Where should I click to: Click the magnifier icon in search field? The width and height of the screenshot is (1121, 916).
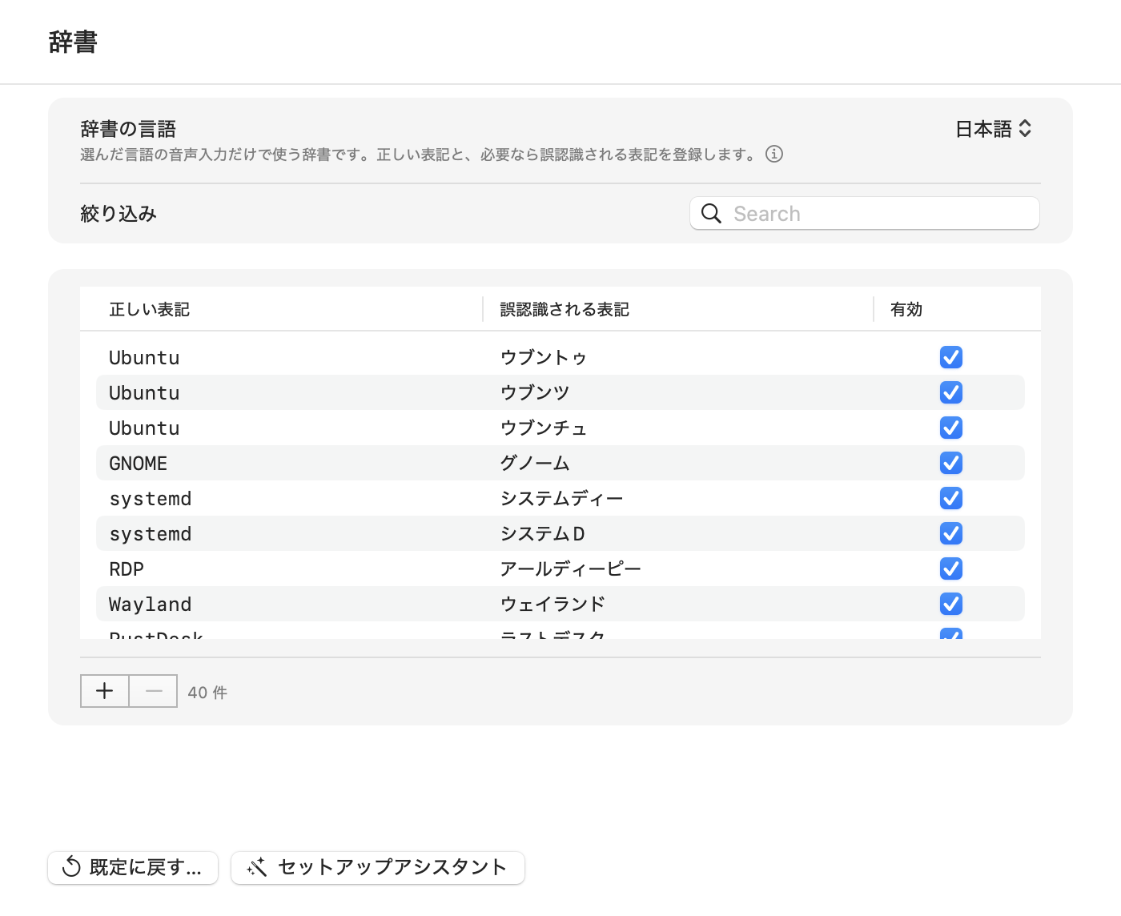point(711,213)
